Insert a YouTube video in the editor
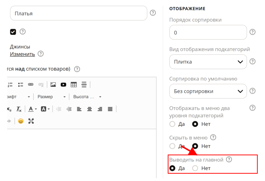The image size is (265, 181). (x=63, y=85)
